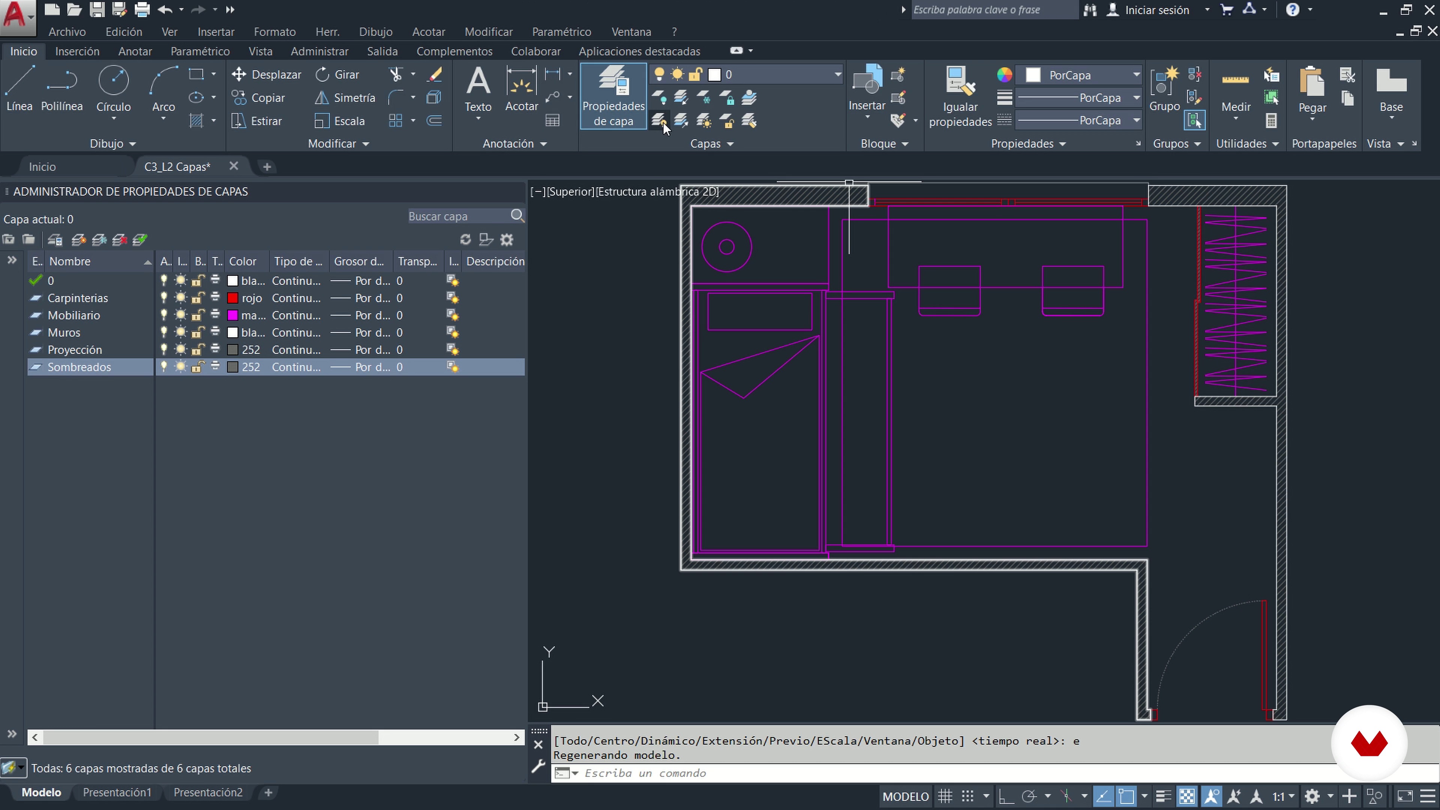Expand the Anotación panel
Viewport: 1440px width, 810px height.
pyautogui.click(x=514, y=144)
